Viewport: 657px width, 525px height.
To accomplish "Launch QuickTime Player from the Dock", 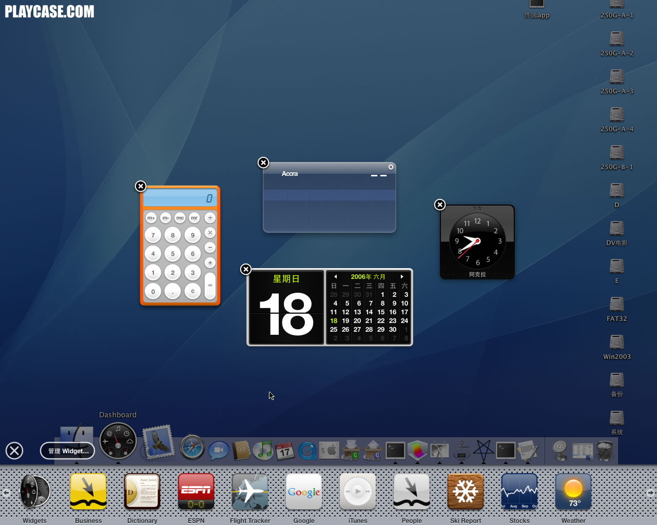I will (307, 451).
